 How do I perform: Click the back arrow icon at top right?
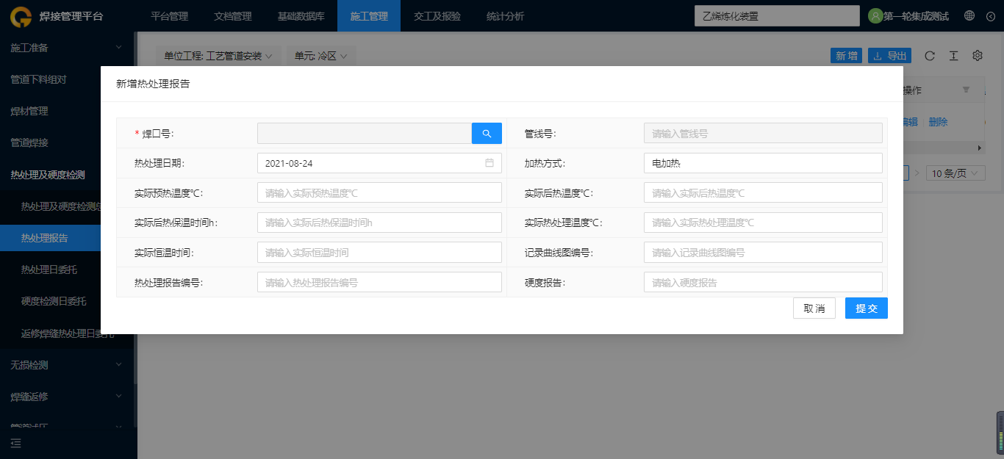(990, 15)
